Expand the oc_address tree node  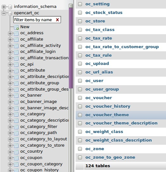click(10, 34)
